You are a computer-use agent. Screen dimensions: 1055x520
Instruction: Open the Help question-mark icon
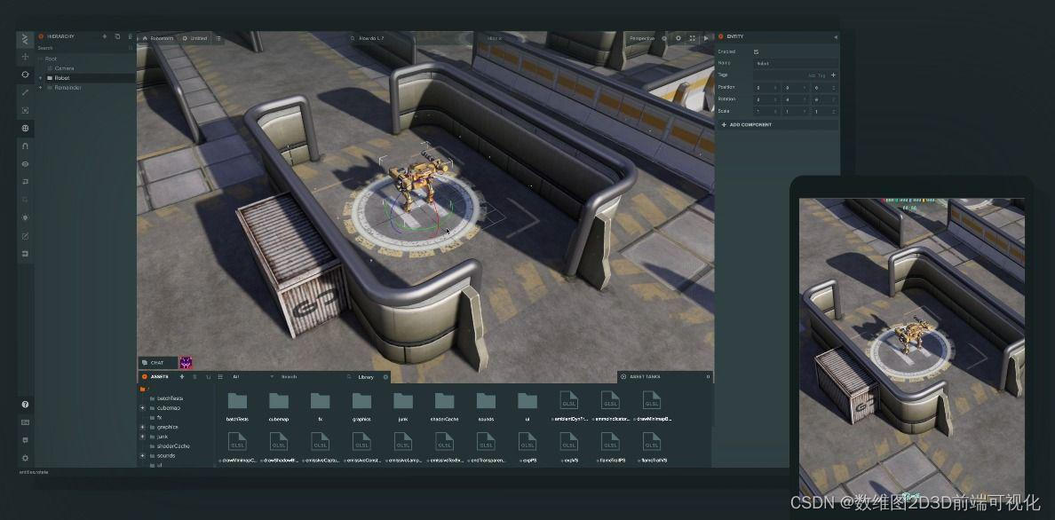[x=26, y=405]
